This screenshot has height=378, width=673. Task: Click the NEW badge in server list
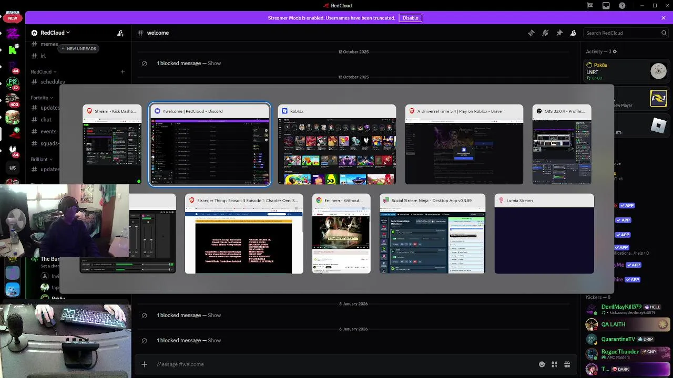pos(13,18)
